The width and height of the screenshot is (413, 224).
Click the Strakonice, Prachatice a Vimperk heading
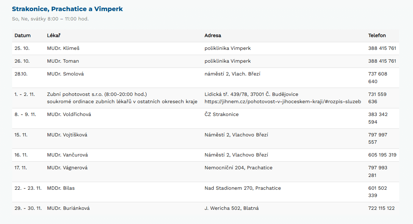click(x=67, y=9)
